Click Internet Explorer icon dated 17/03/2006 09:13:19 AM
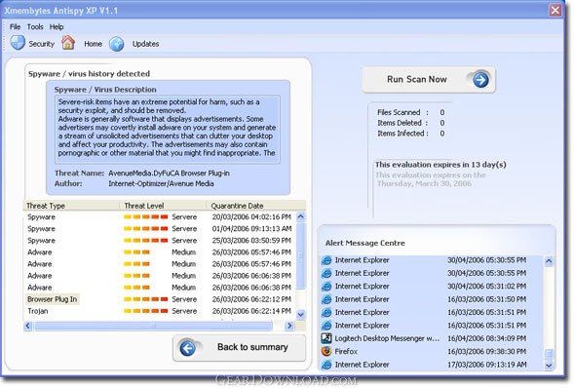The image size is (574, 388). point(326,365)
